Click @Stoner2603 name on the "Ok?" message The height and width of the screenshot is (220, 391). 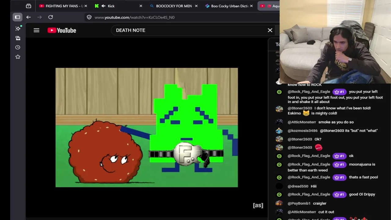pos(300,139)
